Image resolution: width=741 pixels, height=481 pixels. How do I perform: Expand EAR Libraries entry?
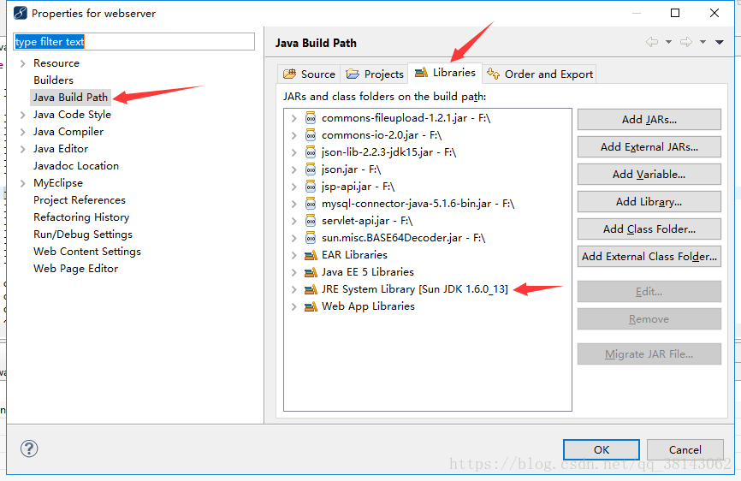[294, 255]
